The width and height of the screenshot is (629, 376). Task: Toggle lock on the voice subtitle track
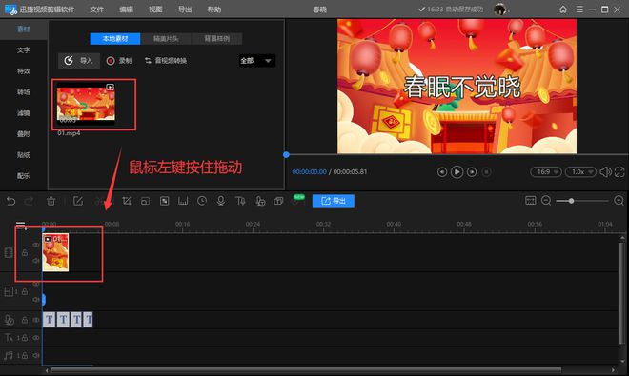(x=25, y=320)
